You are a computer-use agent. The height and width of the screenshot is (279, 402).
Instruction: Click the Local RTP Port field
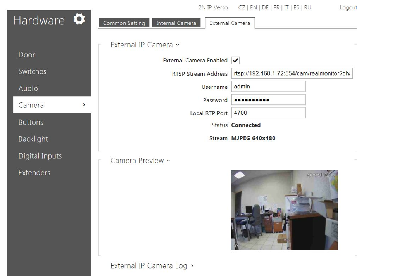[x=268, y=113]
